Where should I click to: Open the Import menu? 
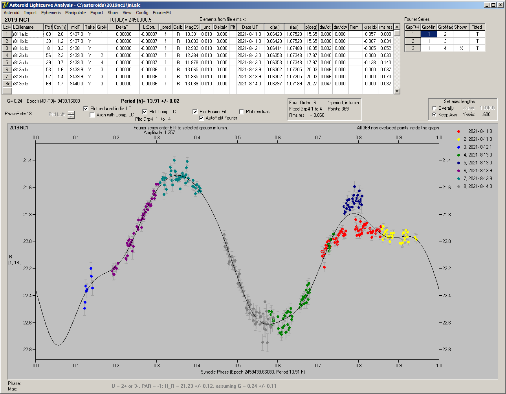pos(30,13)
